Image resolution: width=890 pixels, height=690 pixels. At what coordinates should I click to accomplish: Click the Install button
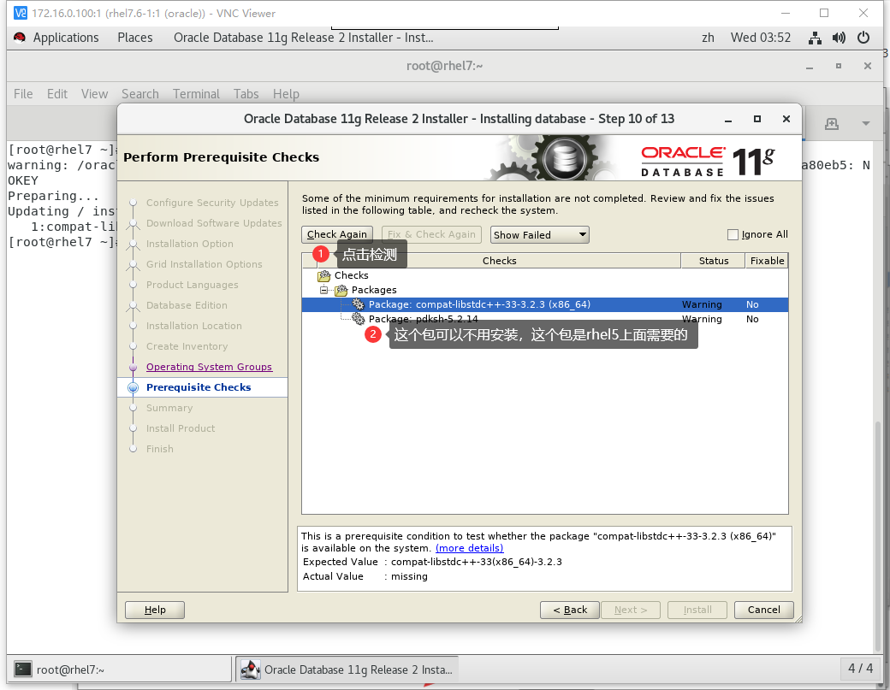[x=697, y=610]
